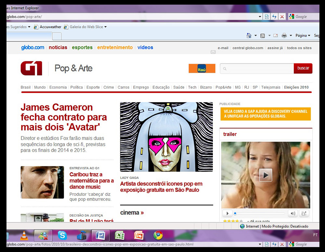Open VLC media player from the taskbar
This screenshot has height=252, width=325.
tap(24, 235)
